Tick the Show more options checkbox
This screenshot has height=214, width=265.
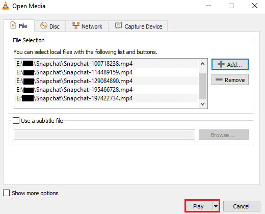(7, 193)
